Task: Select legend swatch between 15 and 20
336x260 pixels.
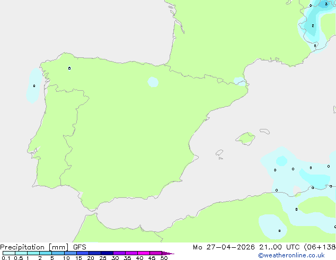Action: 82,253
